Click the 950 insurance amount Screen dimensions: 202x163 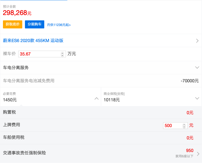pos(190,150)
